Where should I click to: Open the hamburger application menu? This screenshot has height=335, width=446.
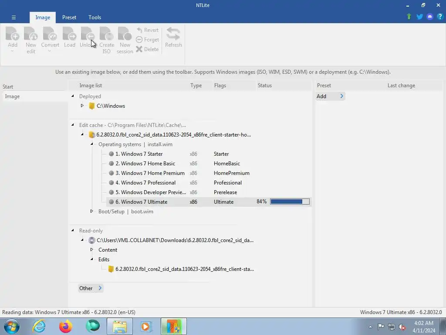point(14,17)
